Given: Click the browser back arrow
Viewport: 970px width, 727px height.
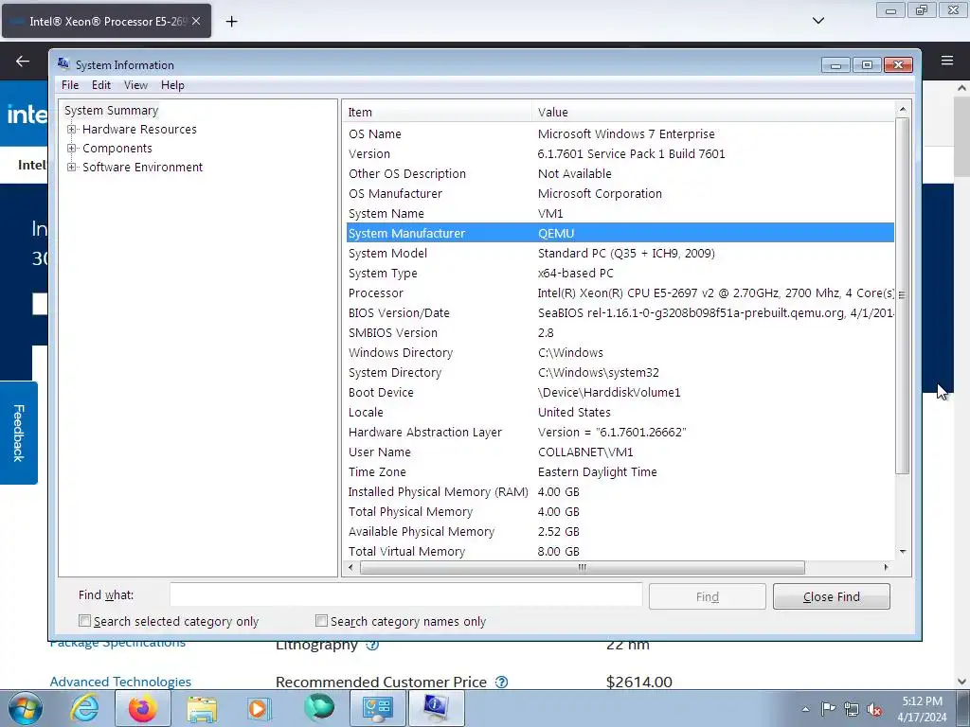Looking at the screenshot, I should [23, 61].
